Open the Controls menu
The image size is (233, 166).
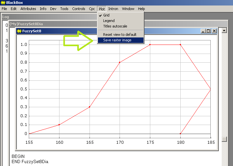[79, 9]
